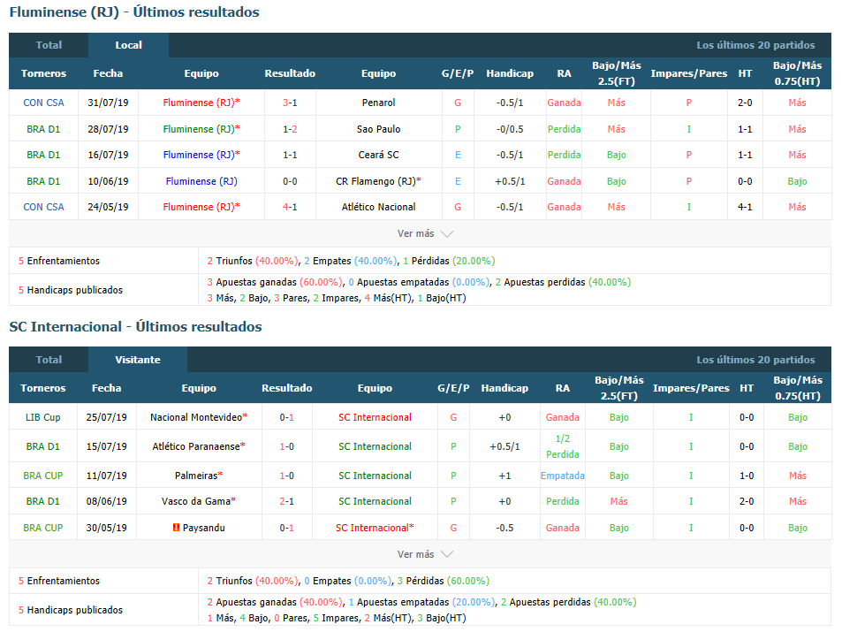Open 2-1 result of Vasco da Gama match
Viewport: 842px width, 632px height.
click(x=287, y=501)
